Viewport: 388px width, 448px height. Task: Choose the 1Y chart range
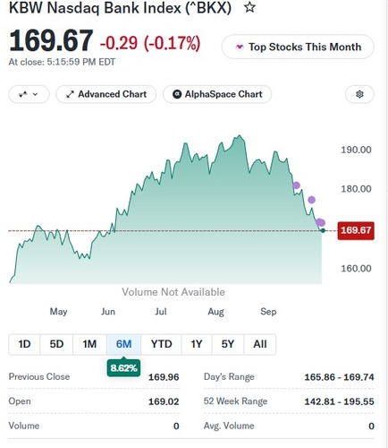tap(197, 344)
